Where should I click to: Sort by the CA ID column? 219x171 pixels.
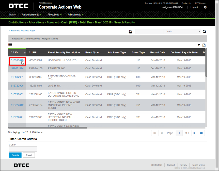click(x=17, y=52)
